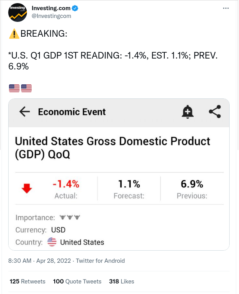Click the red down arrow beside Actual value
Image resolution: width=239 pixels, height=294 pixels.
point(27,189)
